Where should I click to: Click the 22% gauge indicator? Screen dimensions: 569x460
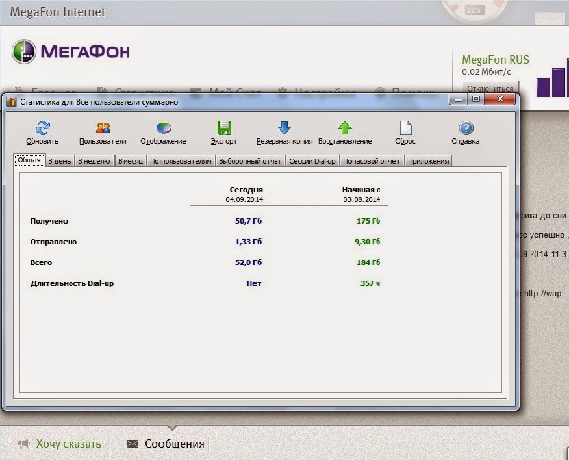point(474,10)
